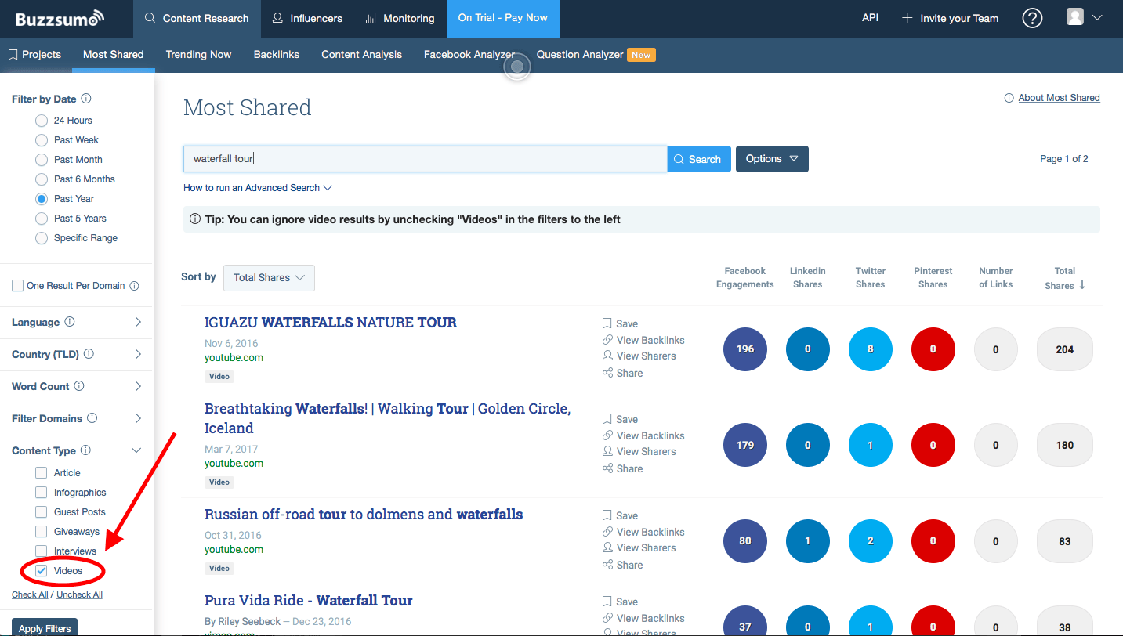The image size is (1123, 636).
Task: Check the Guest Posts content type
Action: (41, 512)
